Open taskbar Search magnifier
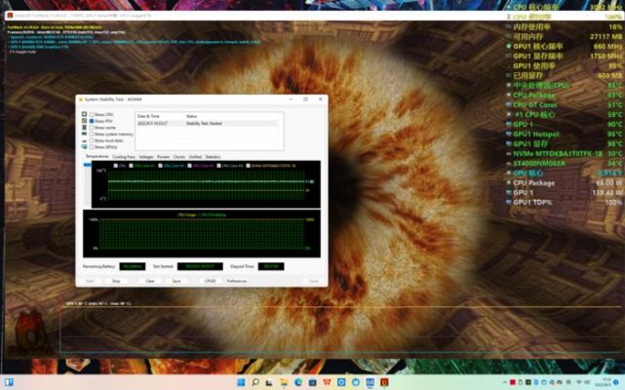The height and width of the screenshot is (390, 625). [255, 382]
